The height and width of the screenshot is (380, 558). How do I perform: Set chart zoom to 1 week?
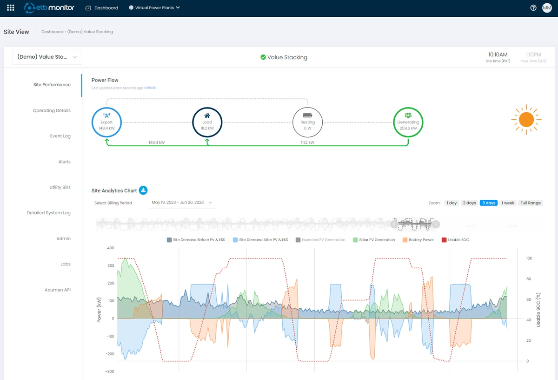tap(508, 203)
